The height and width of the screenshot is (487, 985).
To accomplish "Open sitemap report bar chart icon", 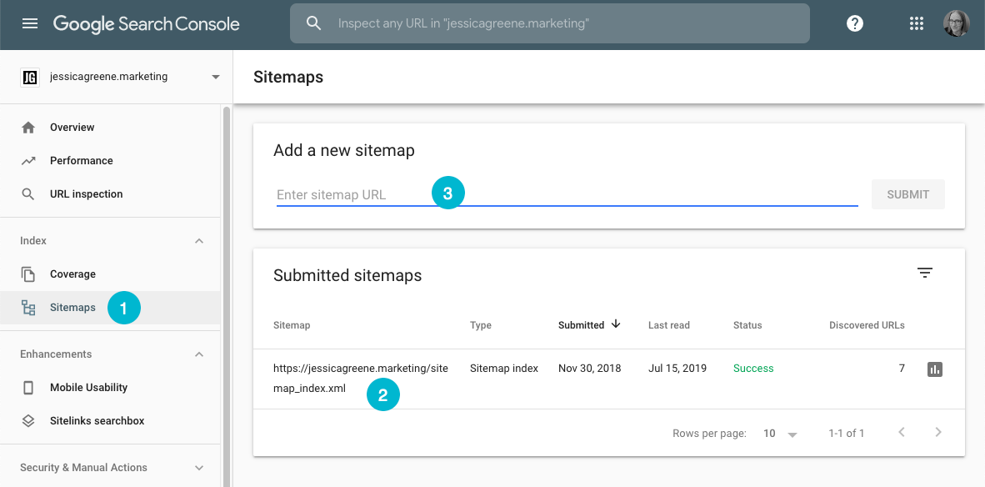I will tap(935, 369).
